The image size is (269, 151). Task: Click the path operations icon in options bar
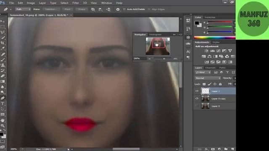[x=93, y=9]
